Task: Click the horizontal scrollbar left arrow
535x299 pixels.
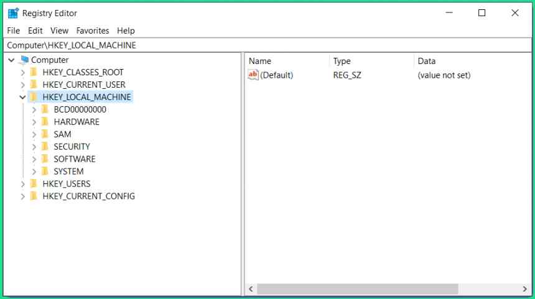Action: coord(251,289)
